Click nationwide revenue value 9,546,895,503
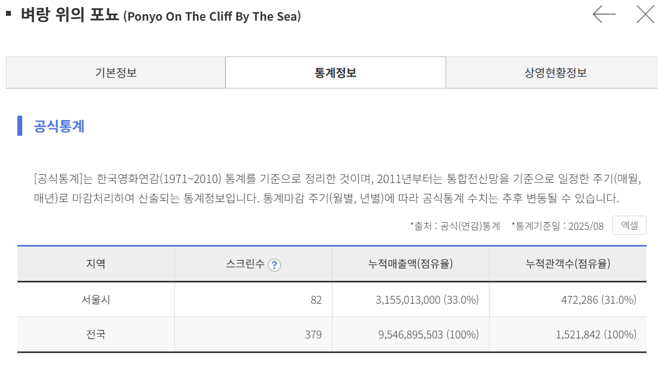Image resolution: width=658 pixels, height=365 pixels. click(x=410, y=335)
